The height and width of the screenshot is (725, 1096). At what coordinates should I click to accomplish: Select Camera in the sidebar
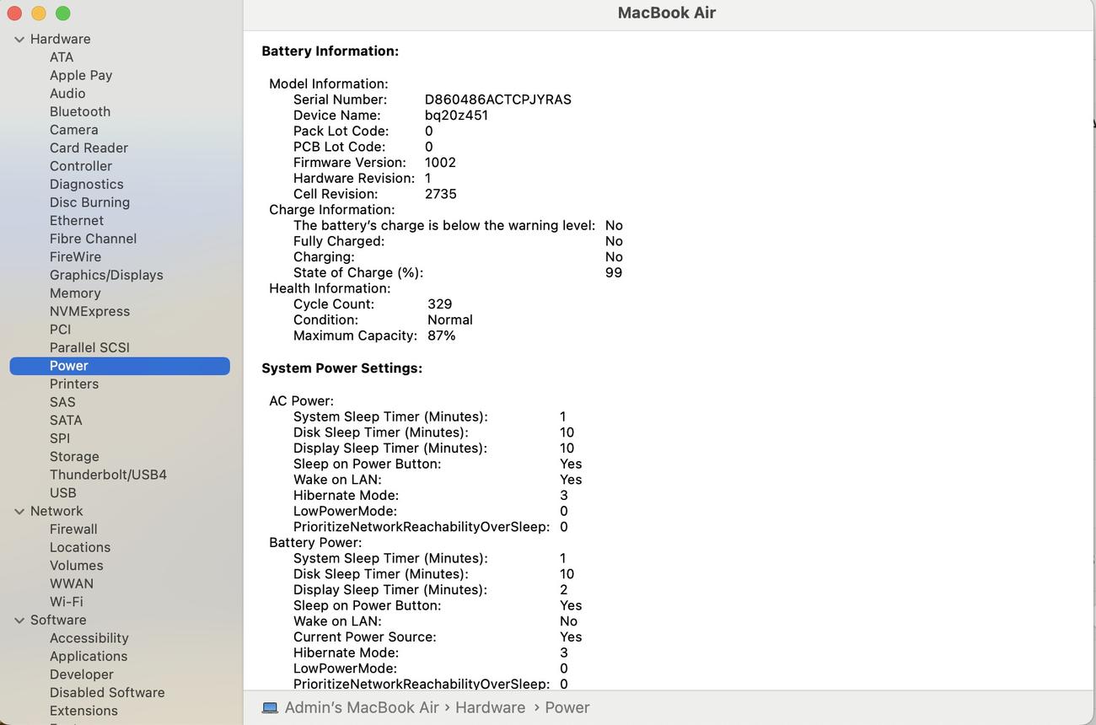(74, 130)
